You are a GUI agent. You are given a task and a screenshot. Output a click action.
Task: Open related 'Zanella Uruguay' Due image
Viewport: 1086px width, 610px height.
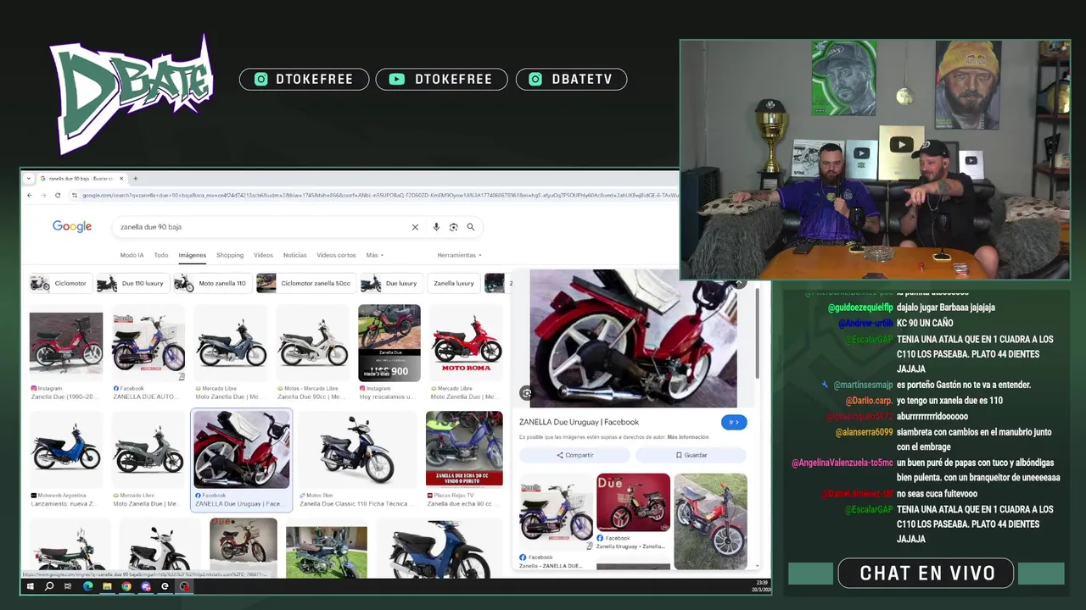point(633,502)
